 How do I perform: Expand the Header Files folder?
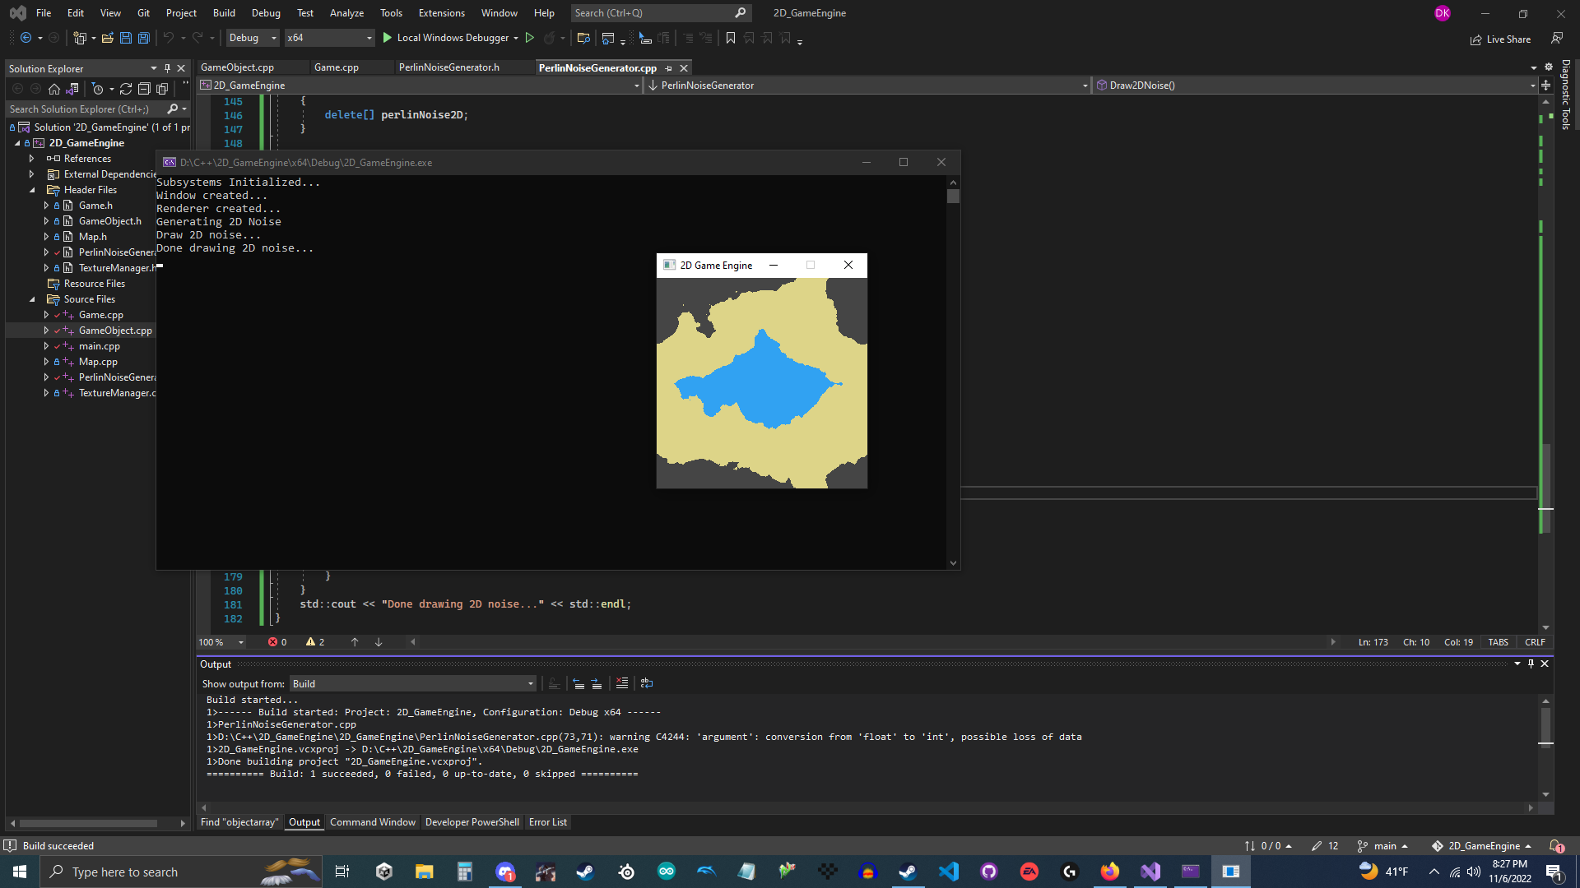coord(33,189)
